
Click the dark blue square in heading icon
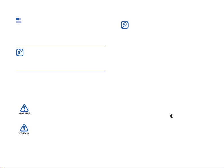[x=18, y=19]
